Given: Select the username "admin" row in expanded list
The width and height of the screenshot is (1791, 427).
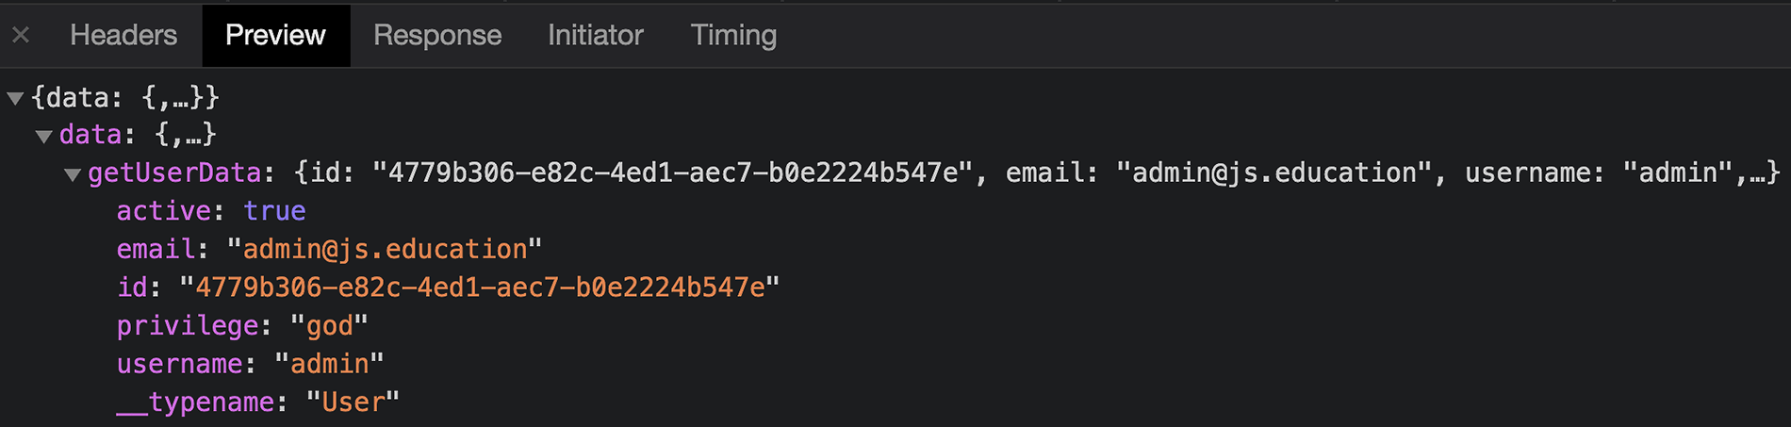Looking at the screenshot, I should click(x=250, y=364).
